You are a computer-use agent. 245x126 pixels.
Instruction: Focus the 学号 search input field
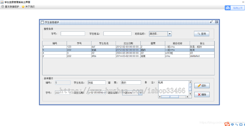point(73,34)
